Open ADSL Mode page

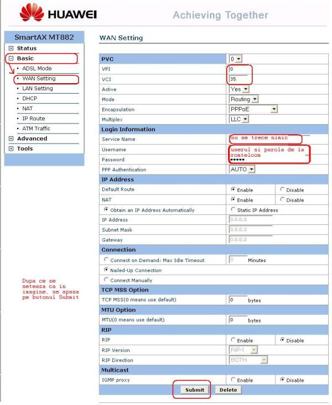37,69
